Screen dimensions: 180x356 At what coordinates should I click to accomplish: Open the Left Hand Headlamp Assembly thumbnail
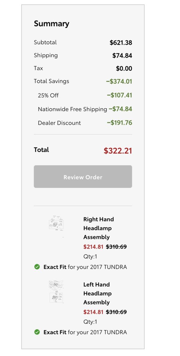[x=56, y=292]
